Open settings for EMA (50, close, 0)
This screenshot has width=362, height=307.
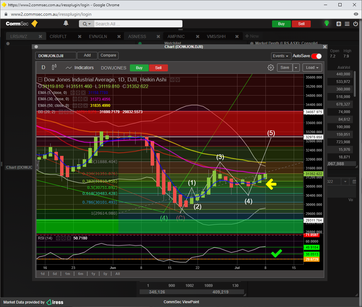[x=80, y=105]
